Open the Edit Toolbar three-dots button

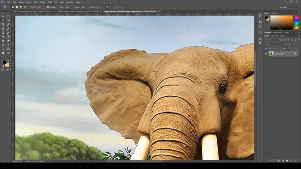pyautogui.click(x=3, y=57)
